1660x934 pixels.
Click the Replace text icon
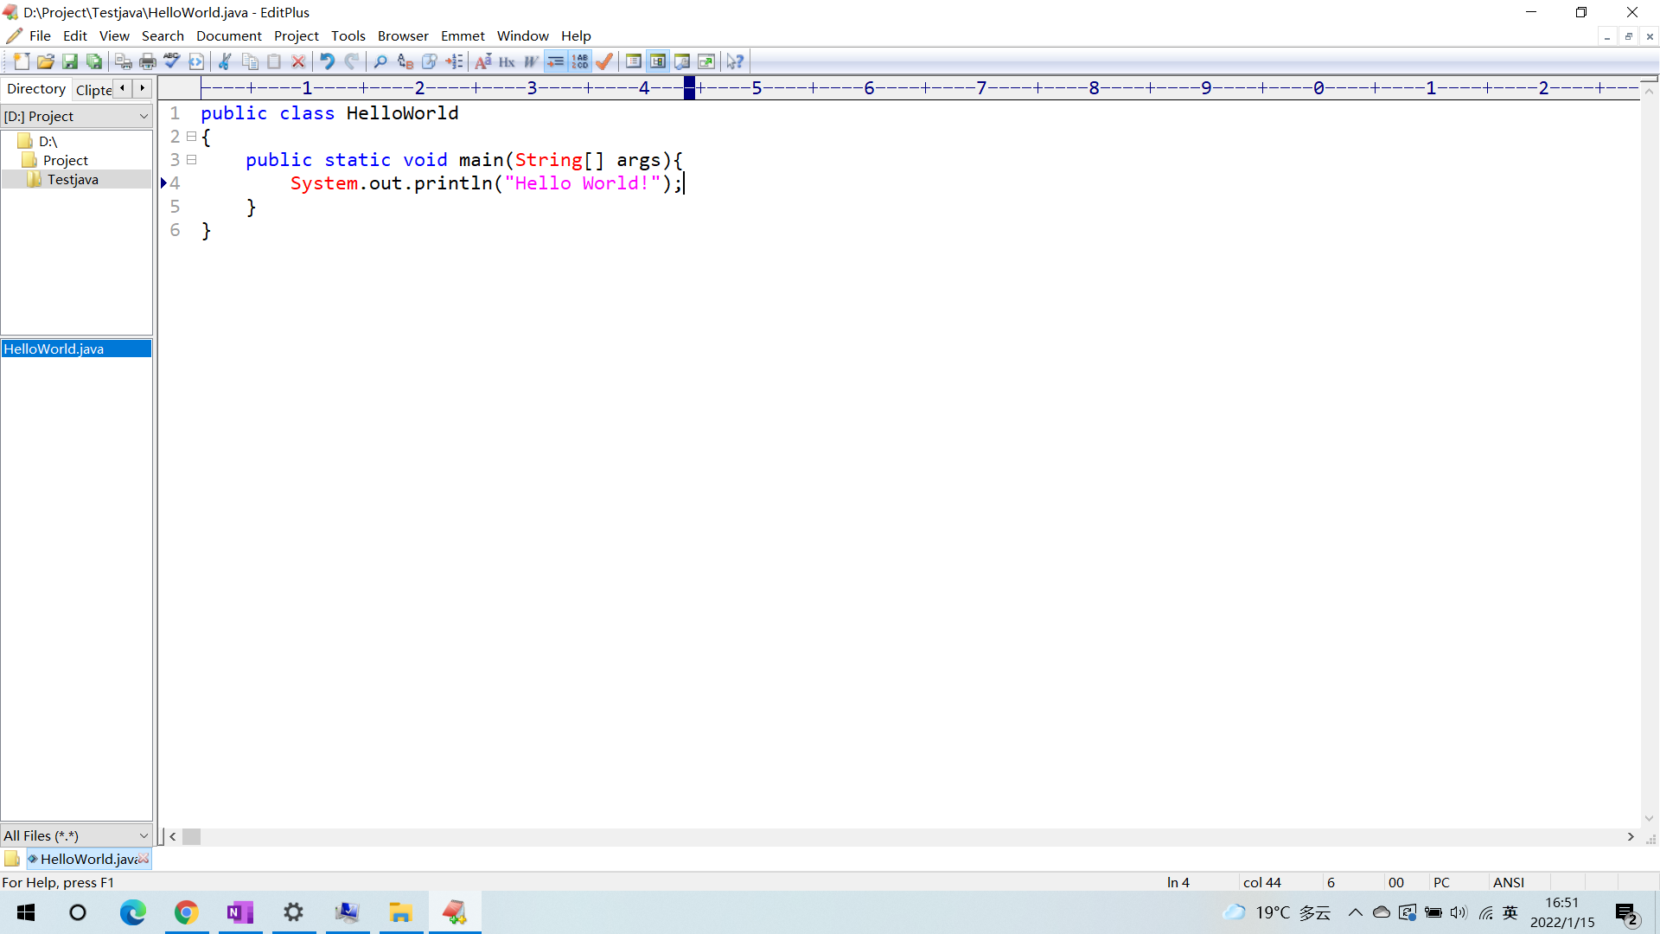(x=405, y=61)
